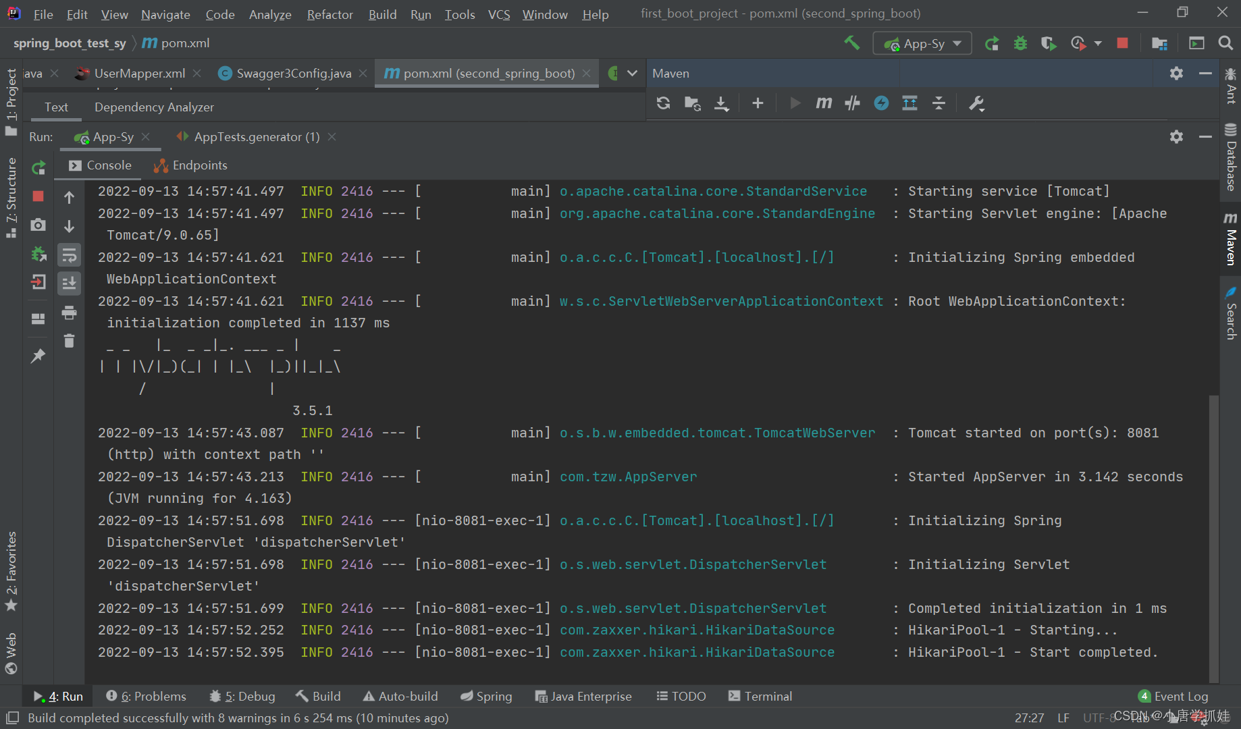Screen dimensions: 1241x729
Task: Rerun App-Sy in the Run panel
Action: point(38,167)
